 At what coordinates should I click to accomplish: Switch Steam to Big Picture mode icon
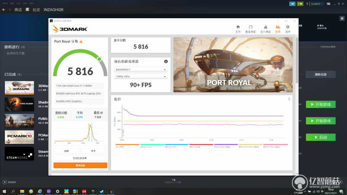[329, 4]
